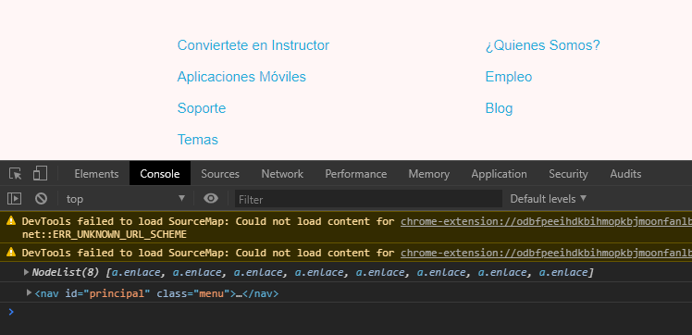Click second SourceMap warning triangle icon

click(11, 253)
